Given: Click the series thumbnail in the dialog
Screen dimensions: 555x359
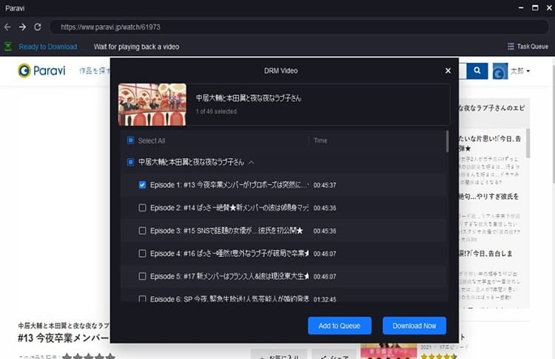Looking at the screenshot, I should 152,105.
